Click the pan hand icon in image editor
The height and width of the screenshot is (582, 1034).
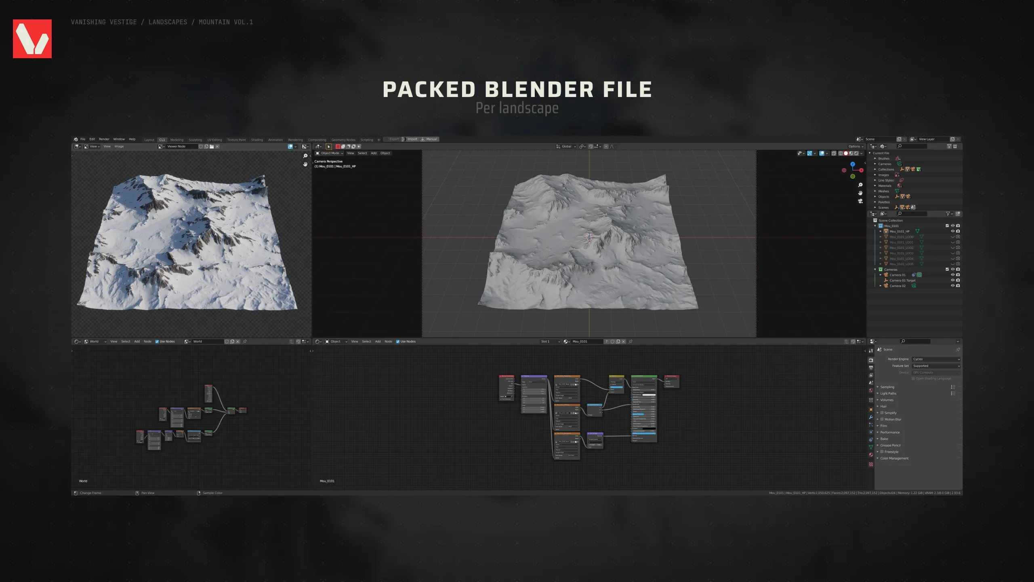click(305, 164)
